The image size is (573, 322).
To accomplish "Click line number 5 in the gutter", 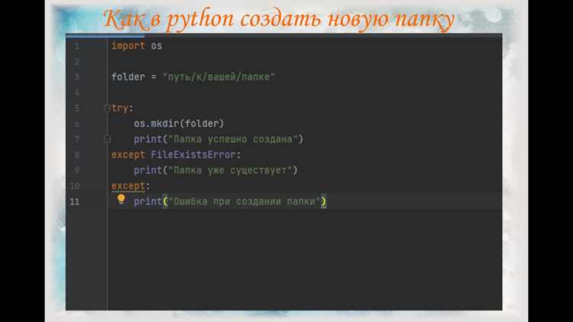I will (76, 109).
